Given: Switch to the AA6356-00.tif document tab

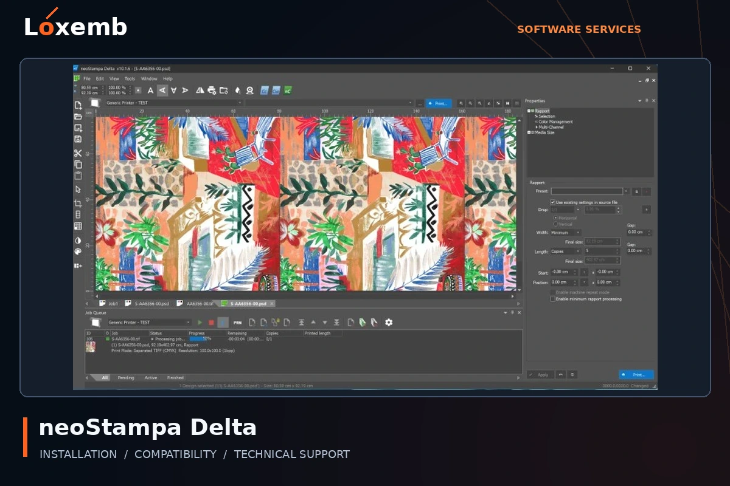Looking at the screenshot, I should point(195,303).
